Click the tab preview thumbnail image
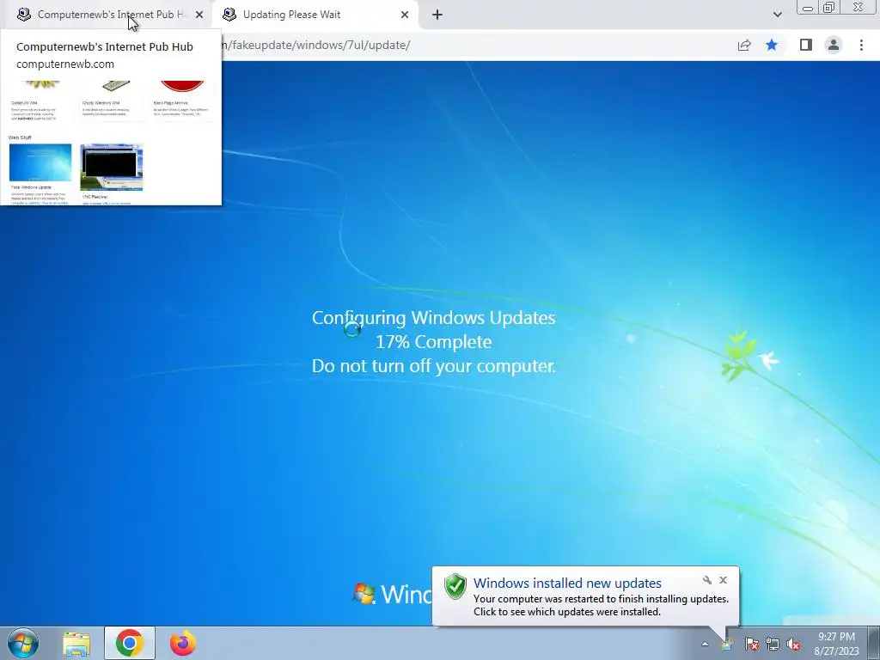Viewport: 880px width, 660px height. (x=111, y=143)
